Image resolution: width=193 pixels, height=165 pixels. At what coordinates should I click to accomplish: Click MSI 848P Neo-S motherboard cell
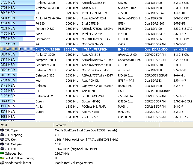point(92,44)
